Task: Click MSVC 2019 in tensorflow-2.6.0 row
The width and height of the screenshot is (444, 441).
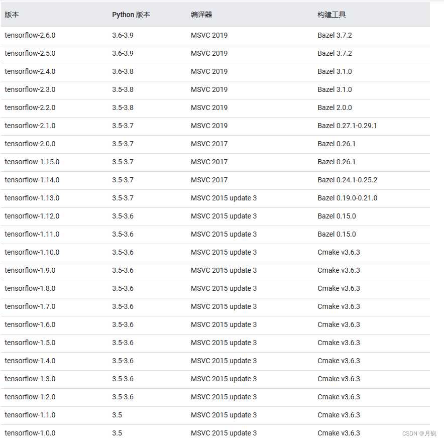Action: point(209,35)
